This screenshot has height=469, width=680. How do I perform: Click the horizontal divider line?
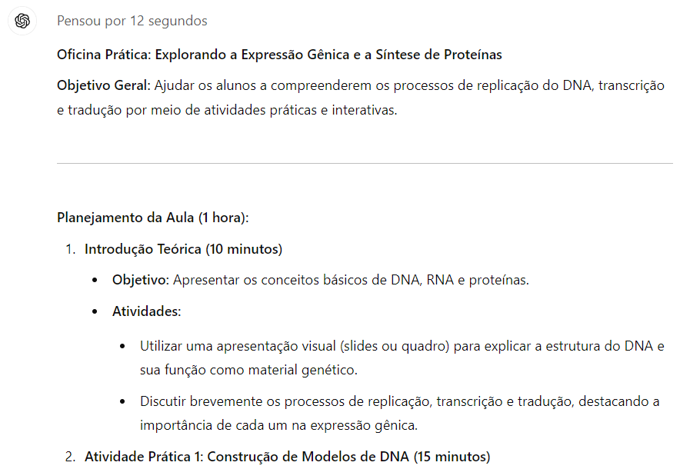pyautogui.click(x=365, y=163)
